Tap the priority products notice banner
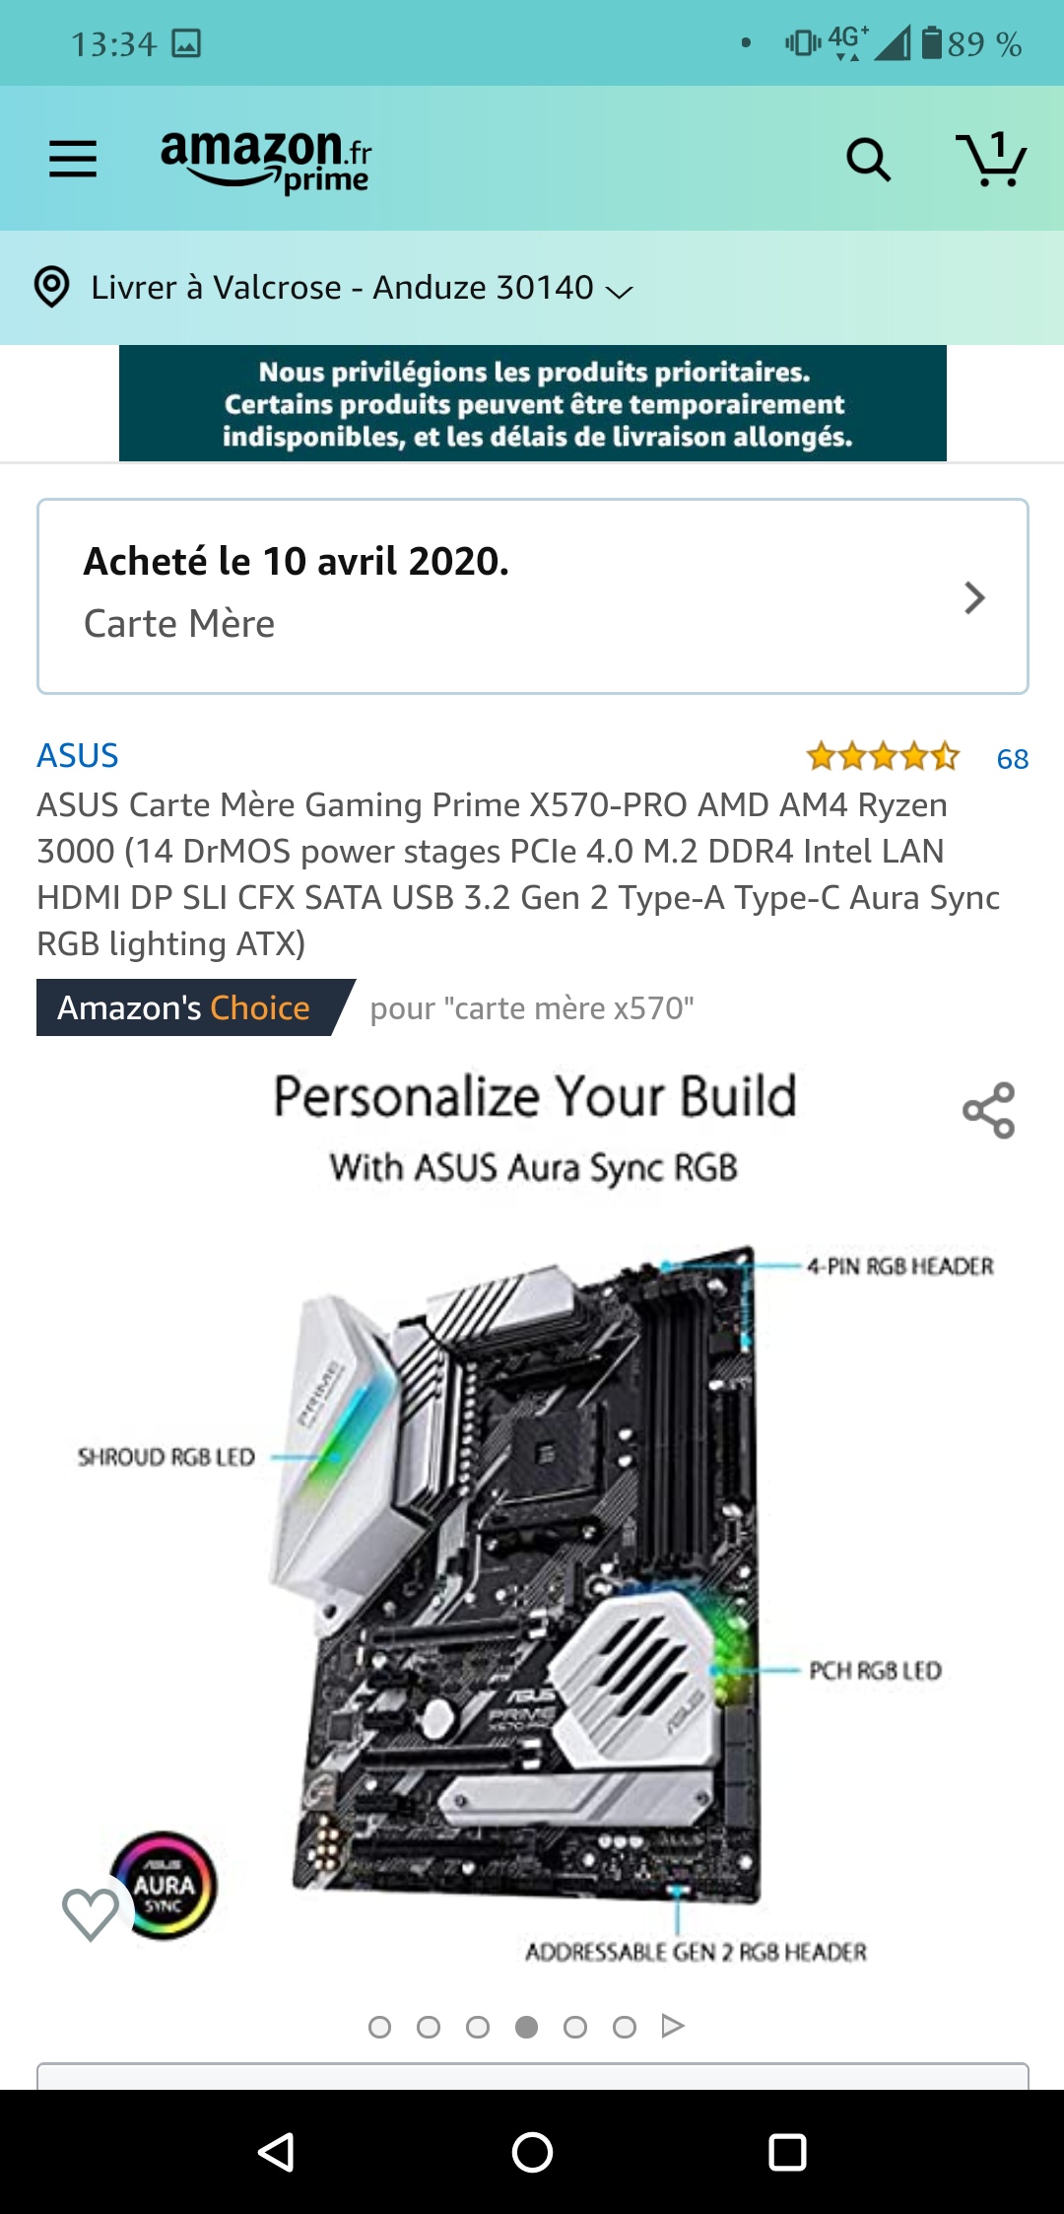The height and width of the screenshot is (2214, 1064). tap(533, 403)
